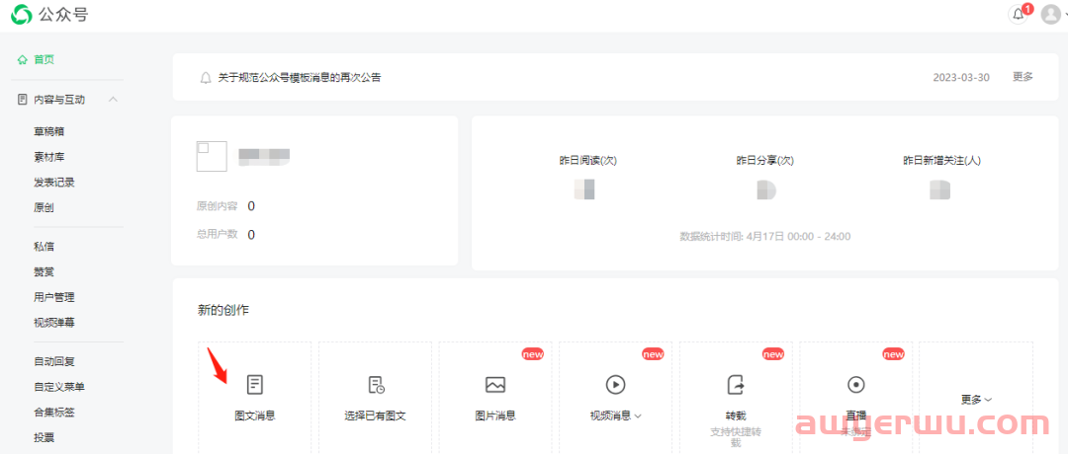The image size is (1068, 454).
Task: Open 投票 in sidebar
Action: (44, 437)
